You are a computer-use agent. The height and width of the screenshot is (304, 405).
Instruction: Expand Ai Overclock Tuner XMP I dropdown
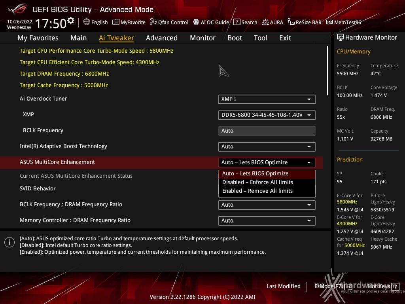(x=267, y=99)
